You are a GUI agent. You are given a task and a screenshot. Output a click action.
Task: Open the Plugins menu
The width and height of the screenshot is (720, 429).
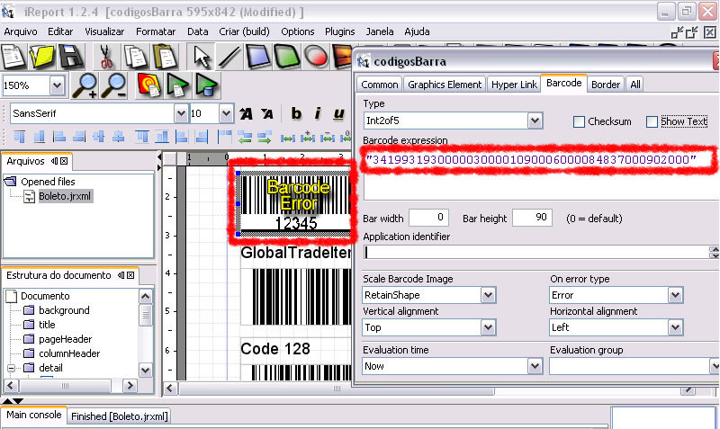340,31
